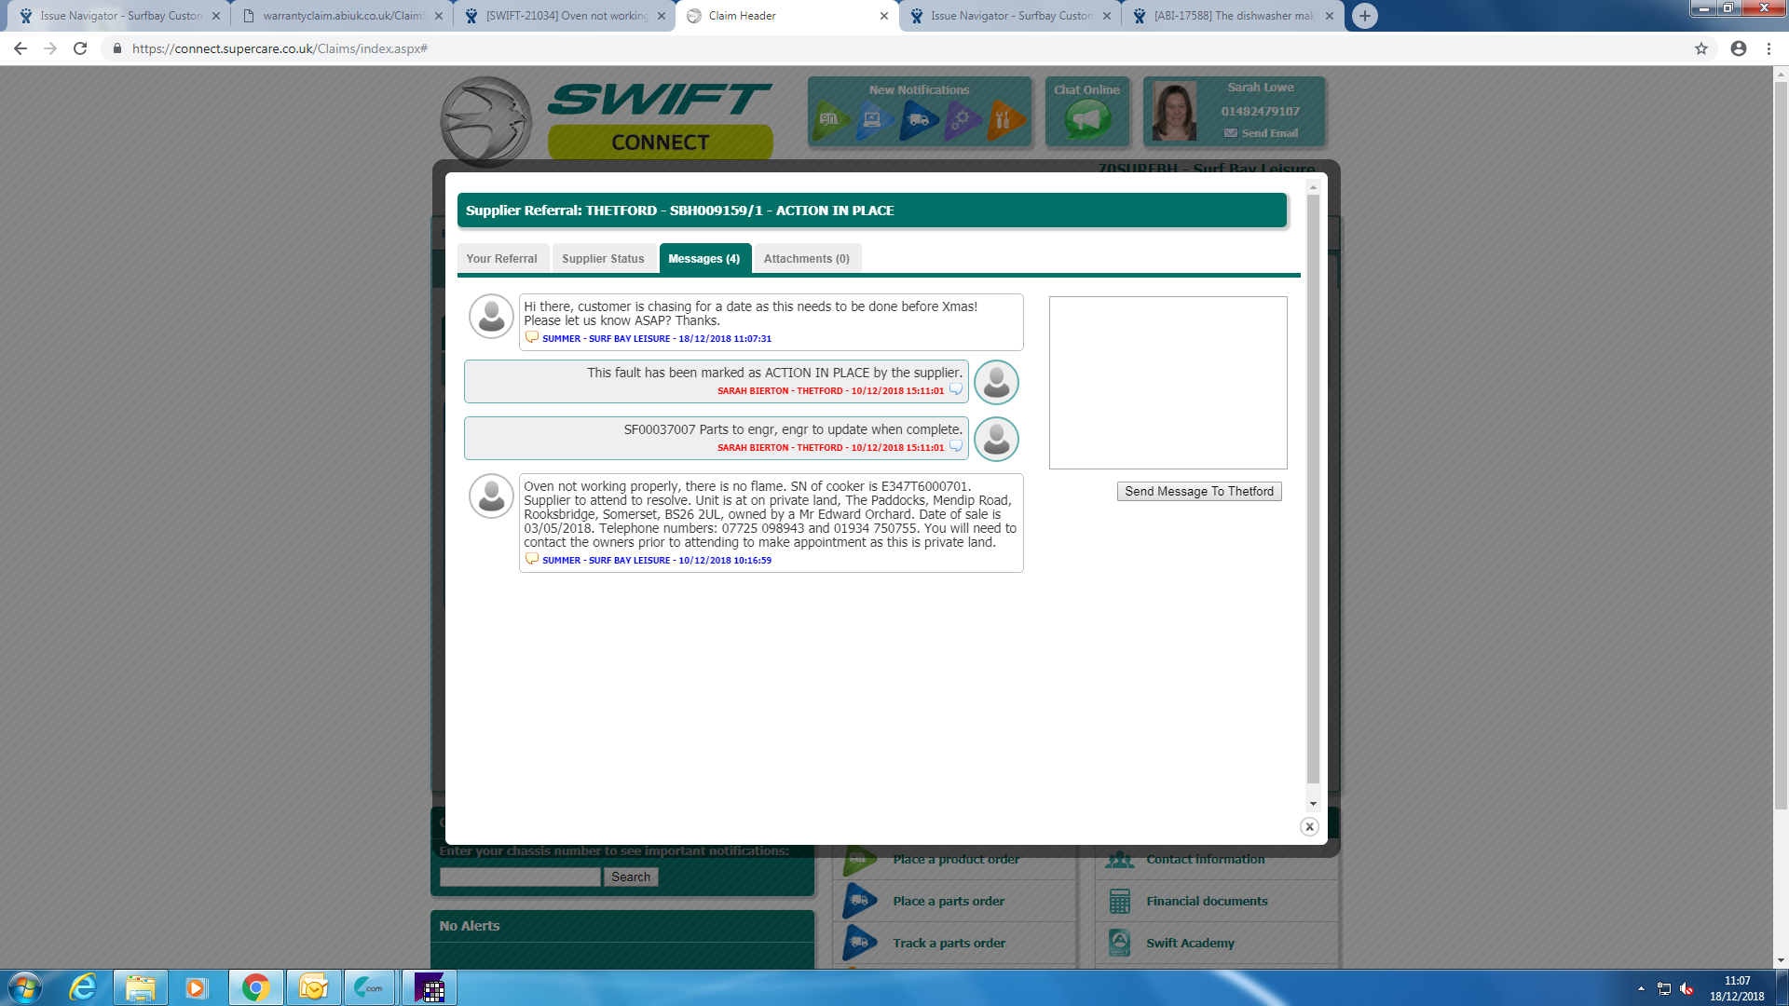Focus the message text box

[x=1168, y=382]
